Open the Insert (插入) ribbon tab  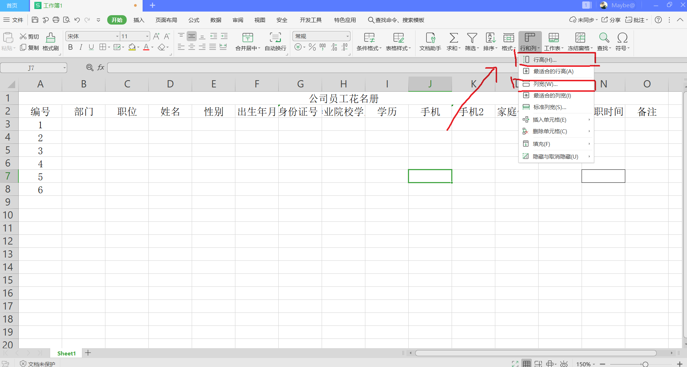click(x=139, y=20)
